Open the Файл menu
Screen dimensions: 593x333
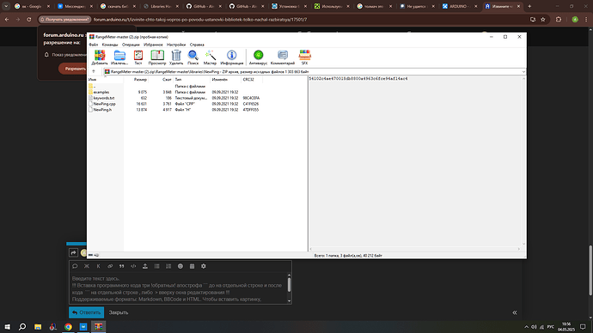pos(93,45)
